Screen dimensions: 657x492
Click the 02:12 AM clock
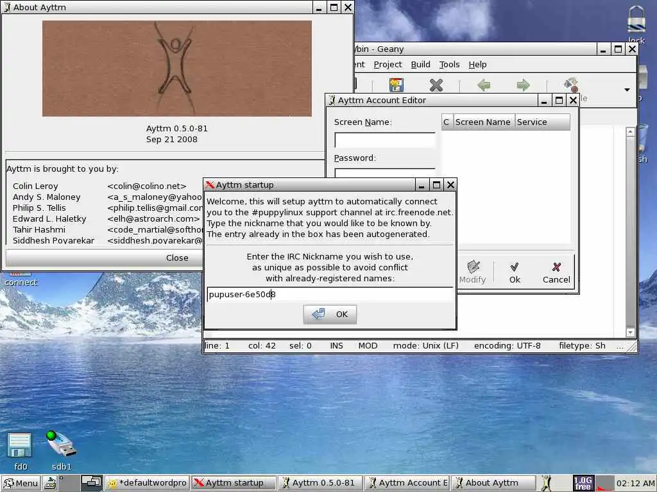635,483
